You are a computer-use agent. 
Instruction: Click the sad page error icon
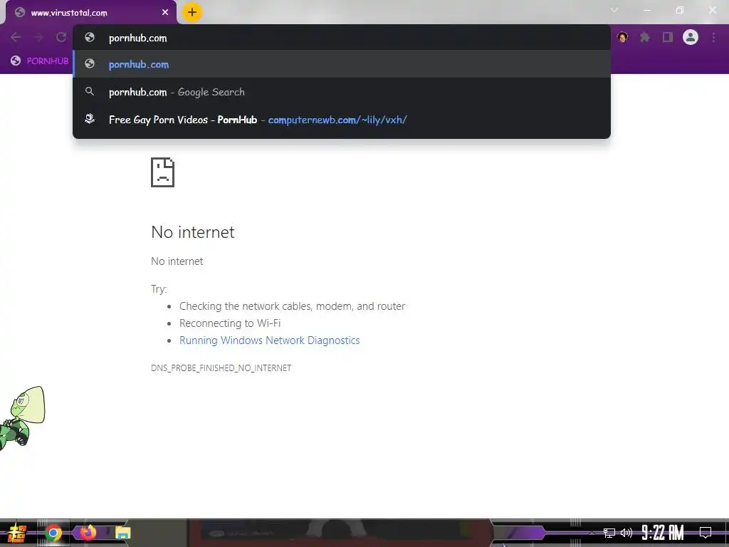click(x=163, y=172)
